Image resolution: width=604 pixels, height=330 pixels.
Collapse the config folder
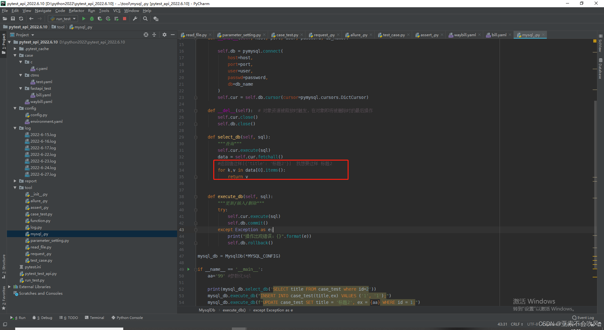tap(15, 108)
